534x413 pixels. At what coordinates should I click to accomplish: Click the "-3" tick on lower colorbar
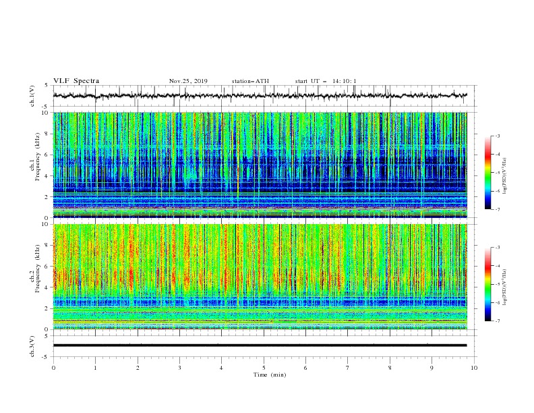point(498,248)
